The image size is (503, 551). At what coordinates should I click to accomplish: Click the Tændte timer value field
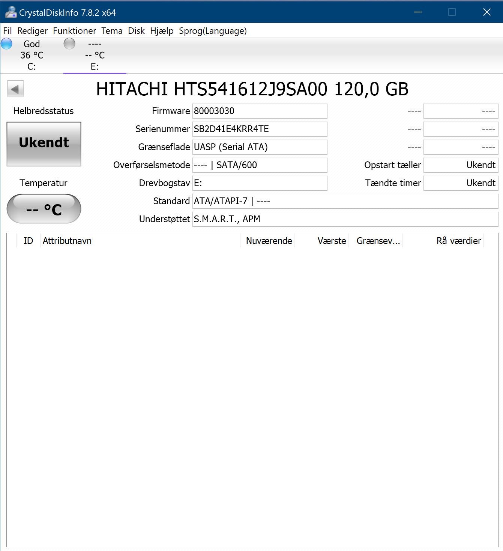[x=461, y=183]
